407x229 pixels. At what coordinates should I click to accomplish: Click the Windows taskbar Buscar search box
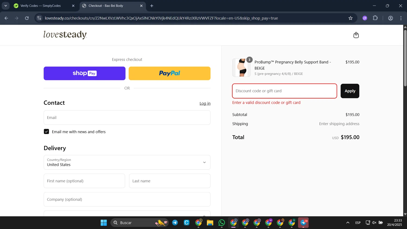(139, 223)
